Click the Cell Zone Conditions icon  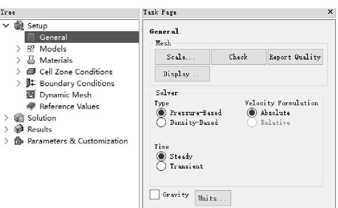[31, 72]
